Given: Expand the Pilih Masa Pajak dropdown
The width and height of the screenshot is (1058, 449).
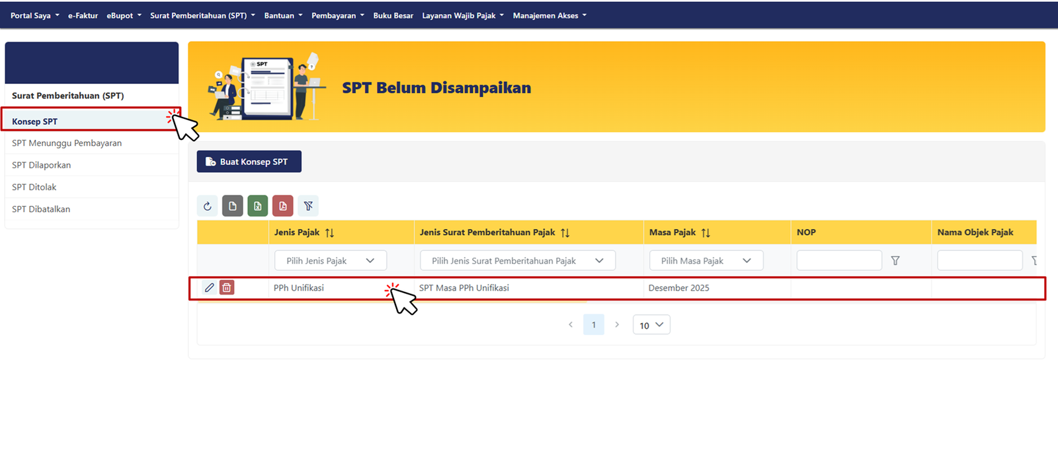Looking at the screenshot, I should click(x=706, y=261).
